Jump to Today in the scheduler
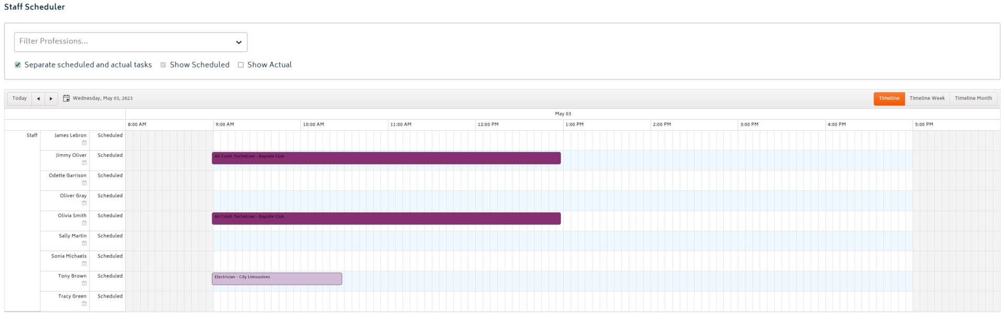This screenshot has height=319, width=1005. (19, 98)
